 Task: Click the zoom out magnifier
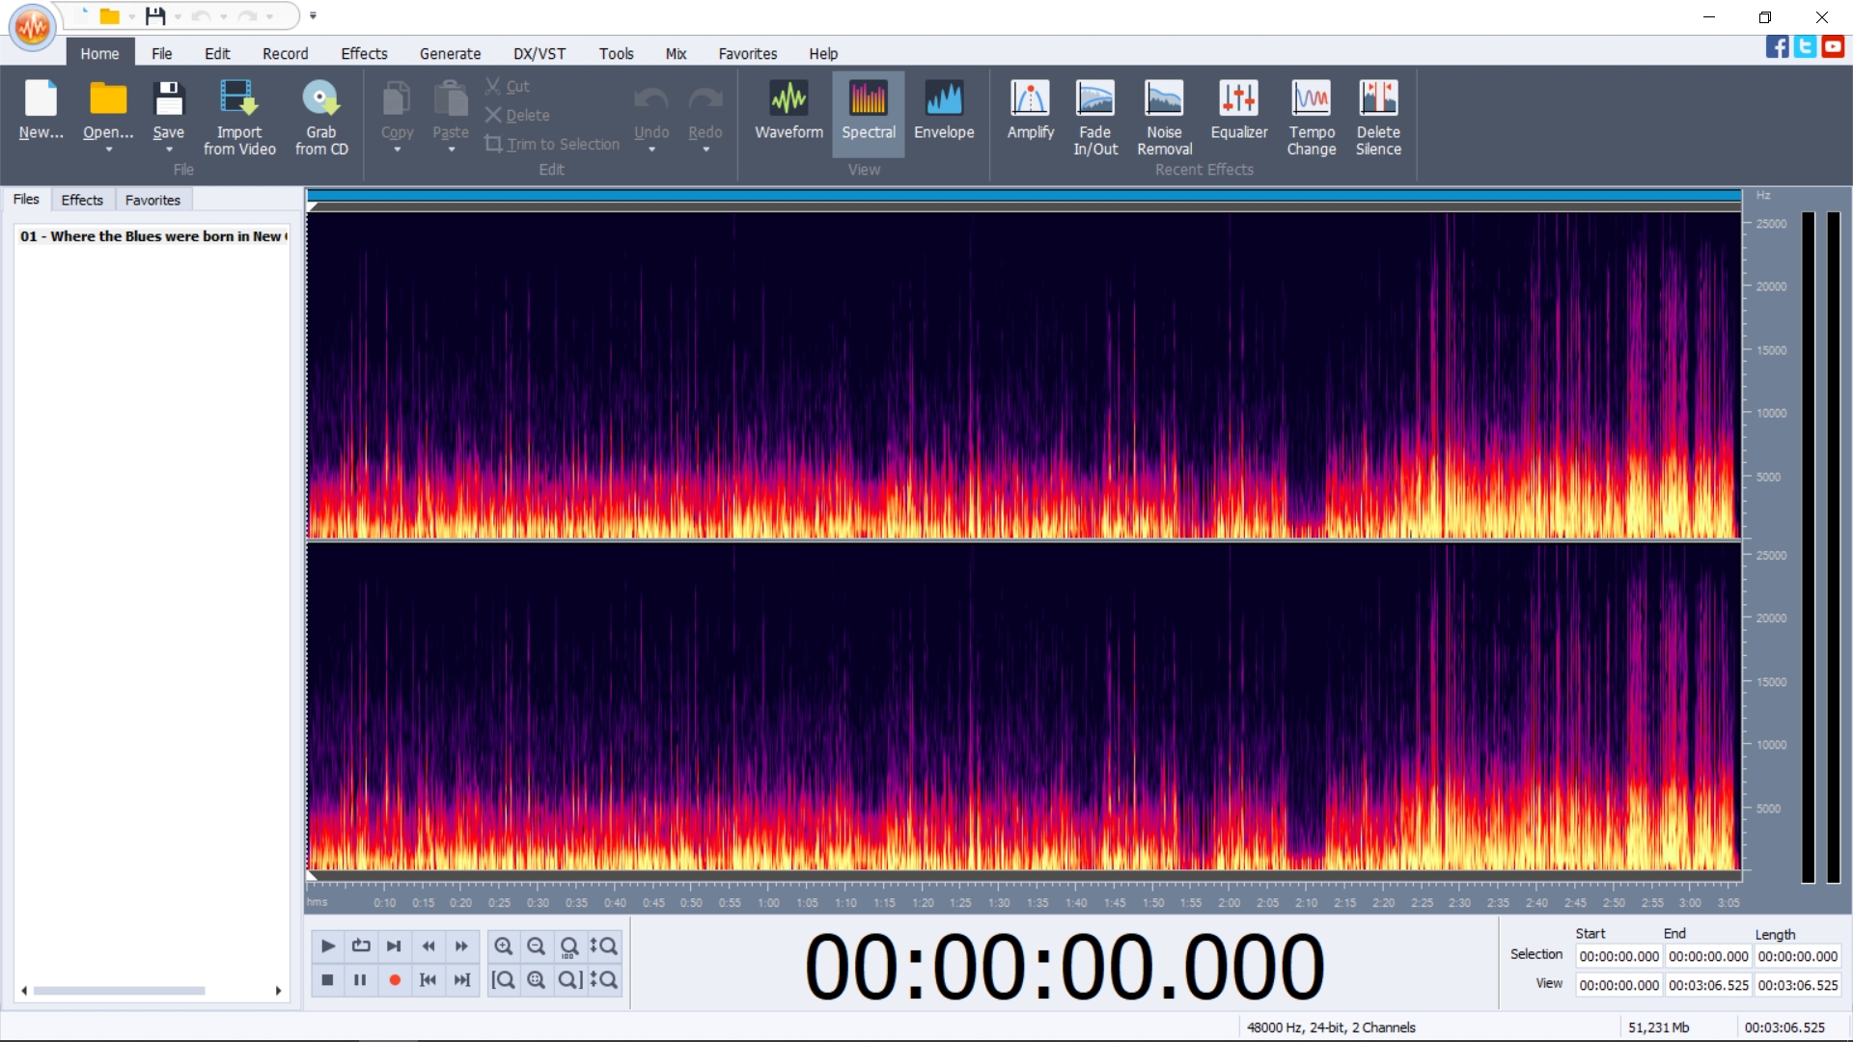point(537,946)
